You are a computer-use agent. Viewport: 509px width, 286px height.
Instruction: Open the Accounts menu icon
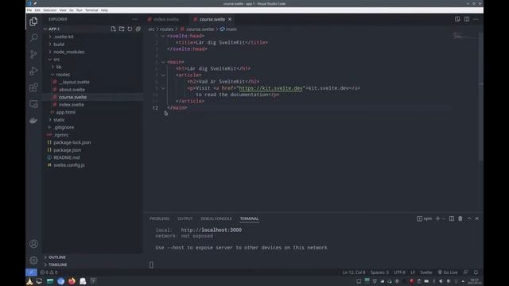33,244
